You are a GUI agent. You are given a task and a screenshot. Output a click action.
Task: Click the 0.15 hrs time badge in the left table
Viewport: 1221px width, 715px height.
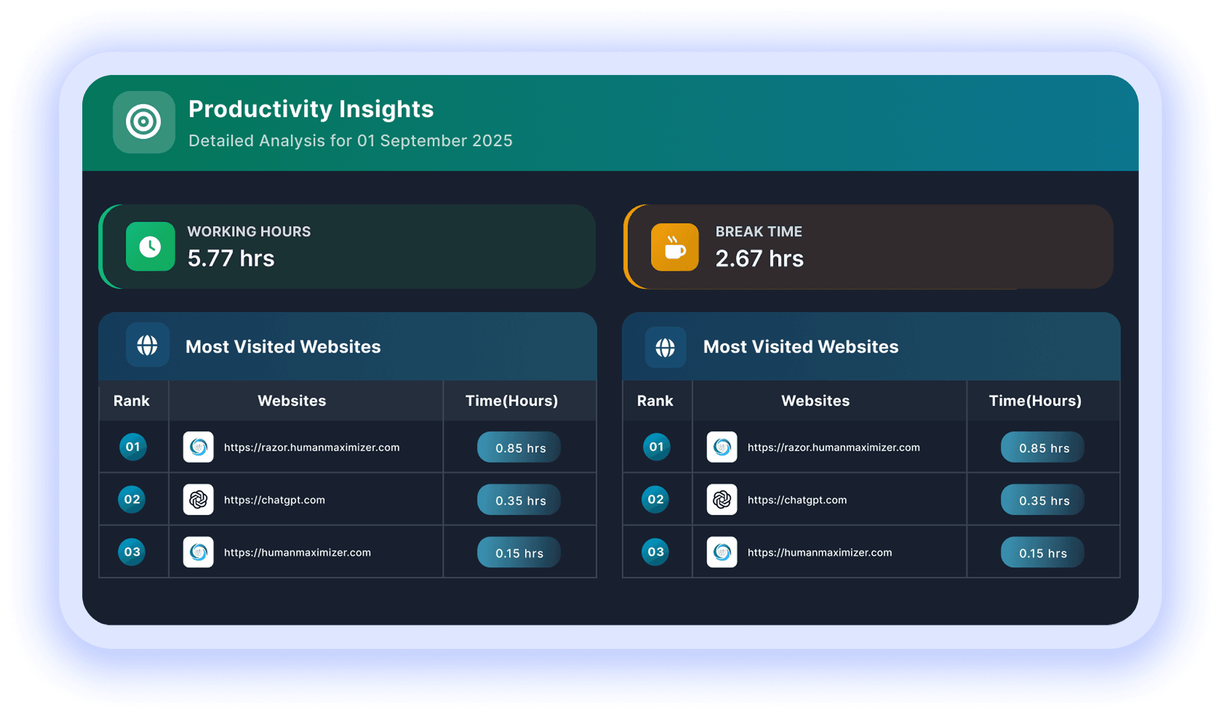tap(519, 552)
